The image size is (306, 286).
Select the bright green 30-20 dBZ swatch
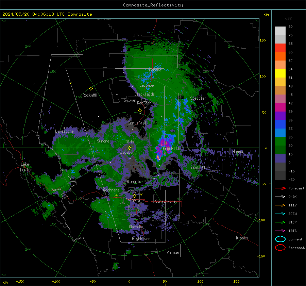280,141
